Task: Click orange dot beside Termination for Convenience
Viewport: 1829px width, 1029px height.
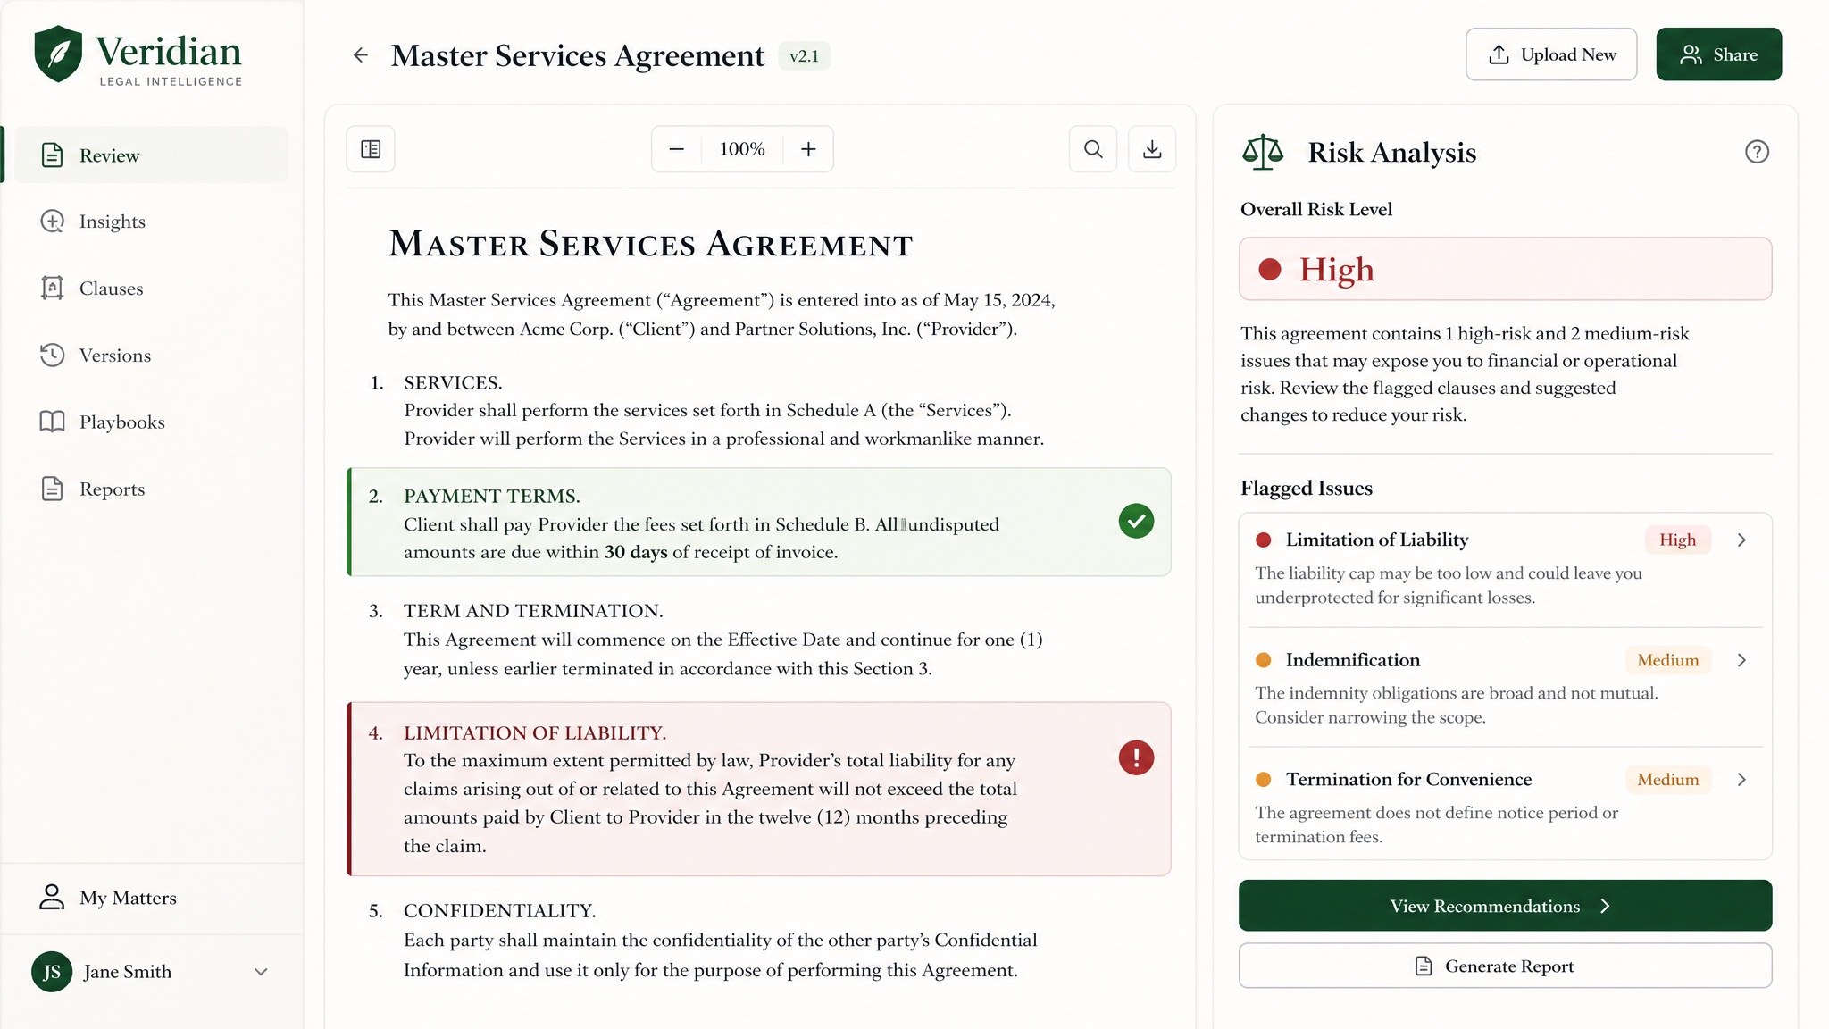Action: 1263,780
